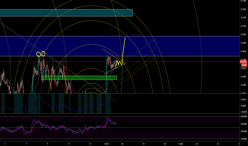Click the 0.2660 price axis label
This screenshot has height=146, width=248.
pos(243,51)
